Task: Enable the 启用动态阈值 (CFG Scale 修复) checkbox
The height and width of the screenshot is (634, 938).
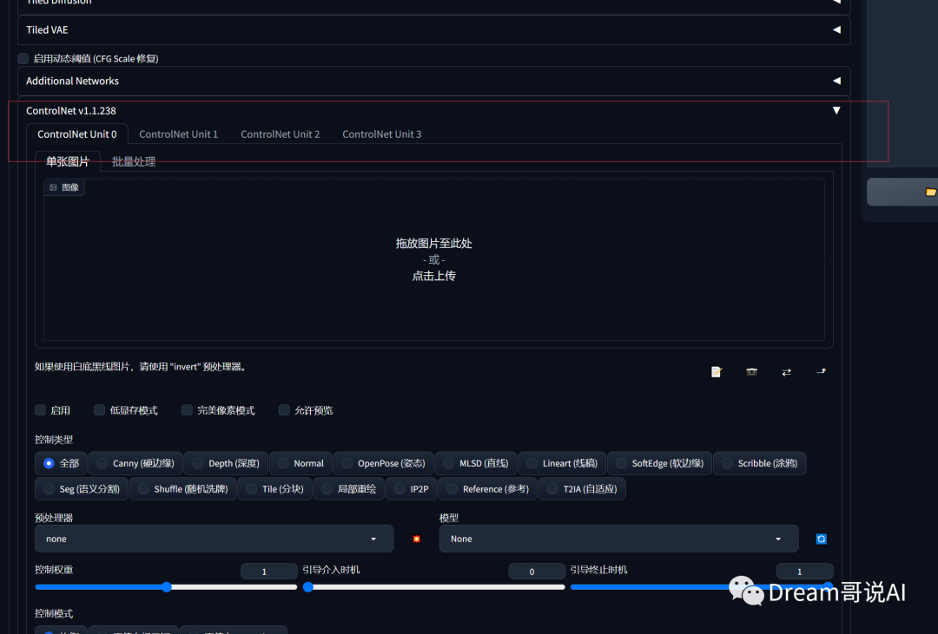Action: pos(23,58)
